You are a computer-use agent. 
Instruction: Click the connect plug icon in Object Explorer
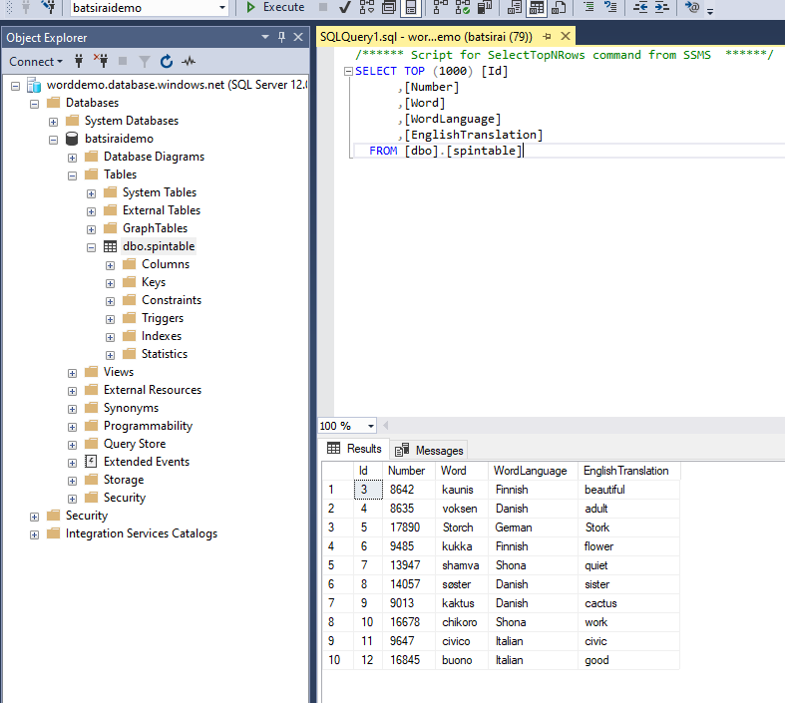81,61
